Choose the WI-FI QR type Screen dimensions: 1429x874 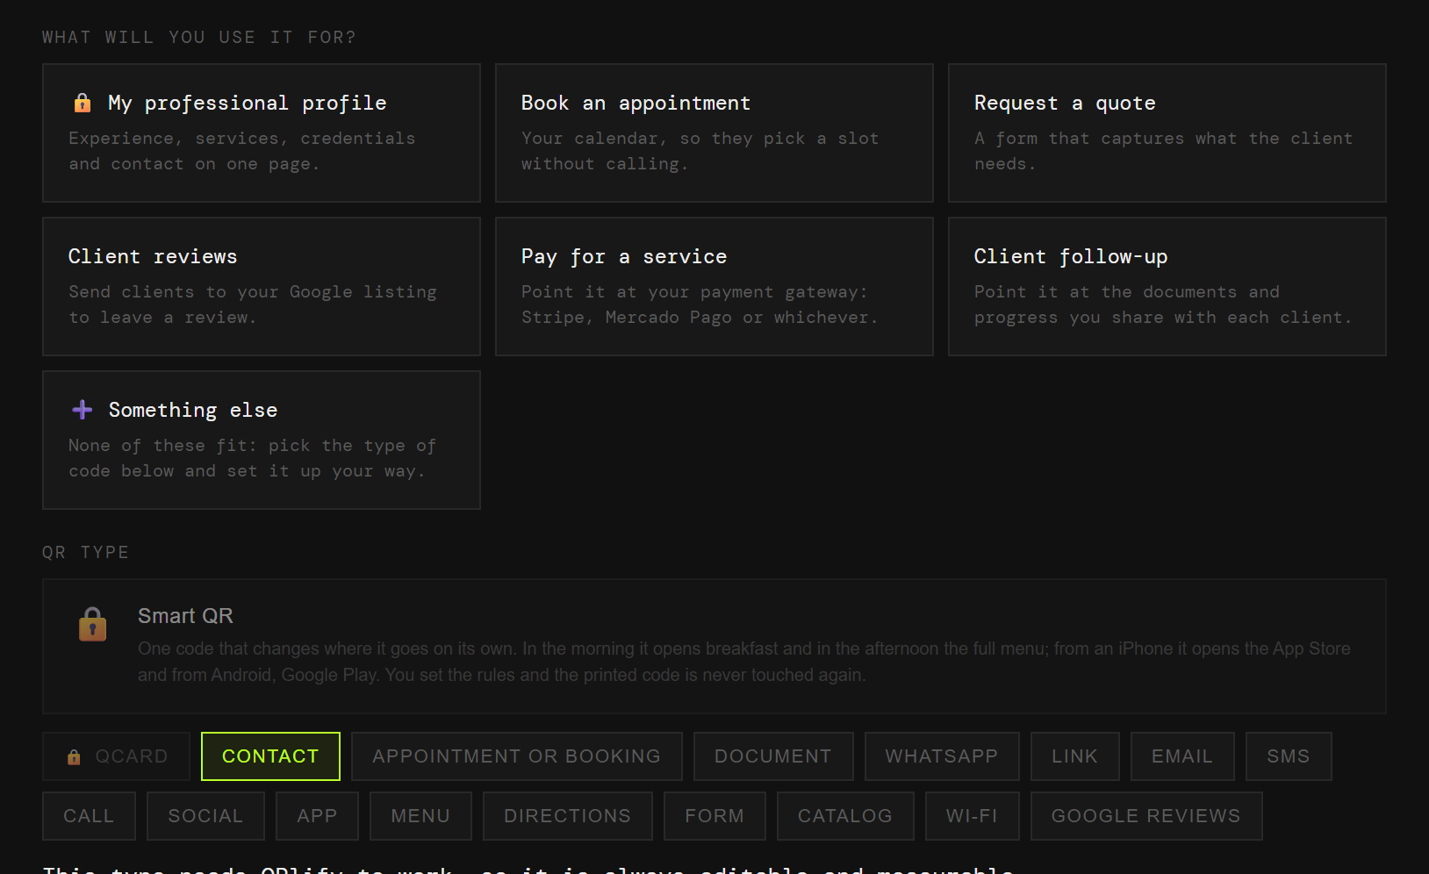973,816
